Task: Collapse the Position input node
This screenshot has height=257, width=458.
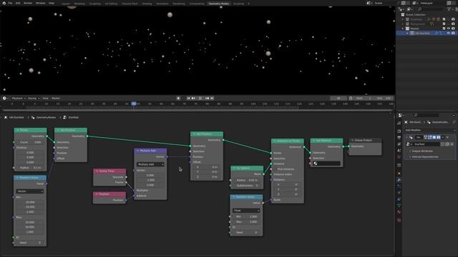Action: click(x=97, y=193)
